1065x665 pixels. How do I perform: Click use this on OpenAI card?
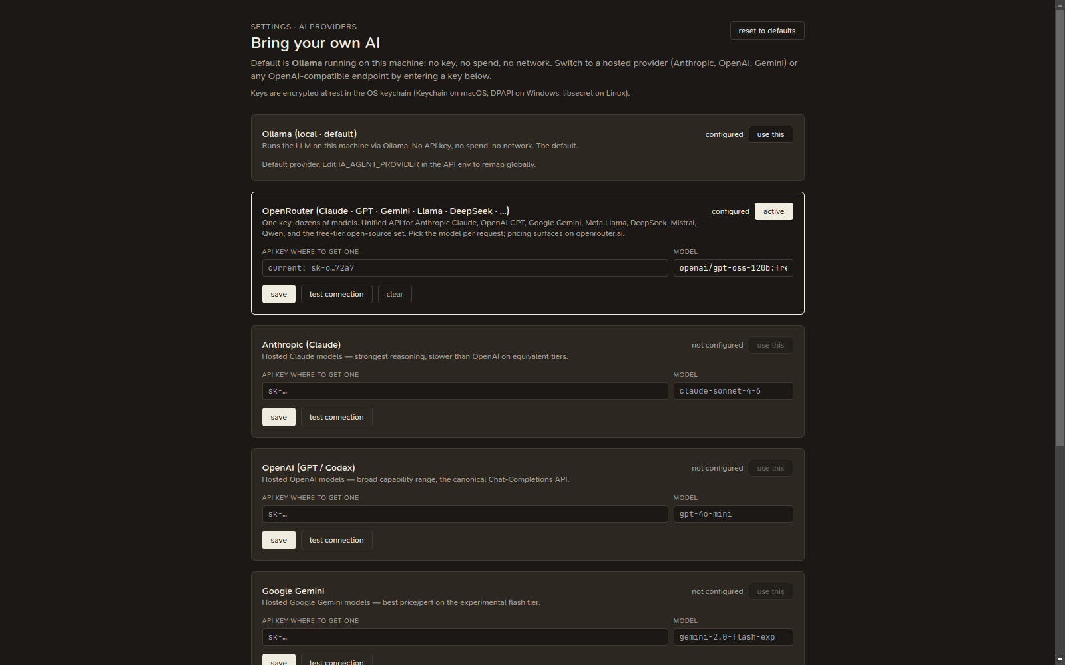click(x=770, y=468)
